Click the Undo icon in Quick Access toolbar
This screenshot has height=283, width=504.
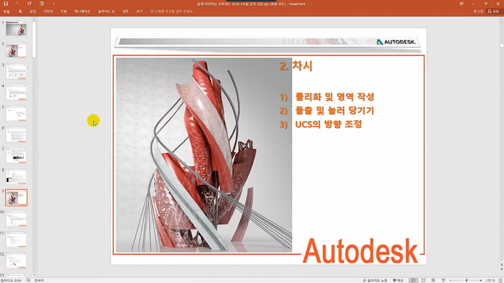tap(18, 4)
